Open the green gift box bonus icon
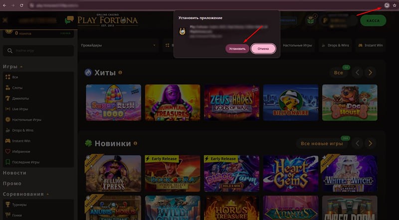Screen dimensions: 399x220 click(311, 20)
